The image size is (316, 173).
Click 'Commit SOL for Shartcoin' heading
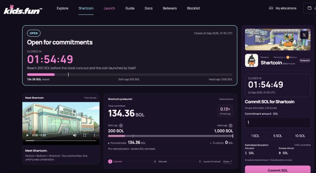(x=270, y=102)
